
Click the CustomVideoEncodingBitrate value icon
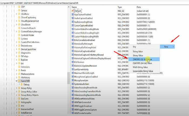73,29
